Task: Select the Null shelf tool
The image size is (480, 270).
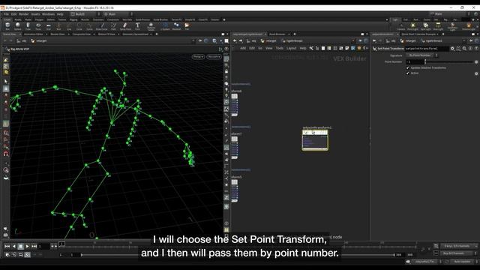Action: click(x=58, y=26)
